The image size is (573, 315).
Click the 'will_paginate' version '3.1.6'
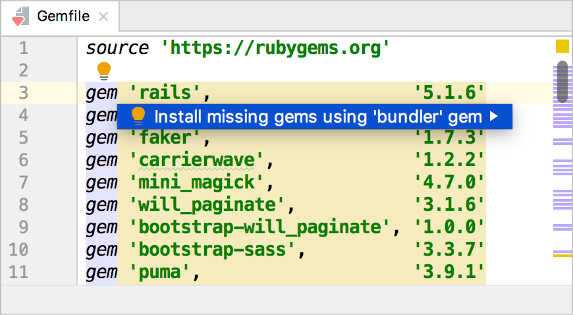pos(449,205)
